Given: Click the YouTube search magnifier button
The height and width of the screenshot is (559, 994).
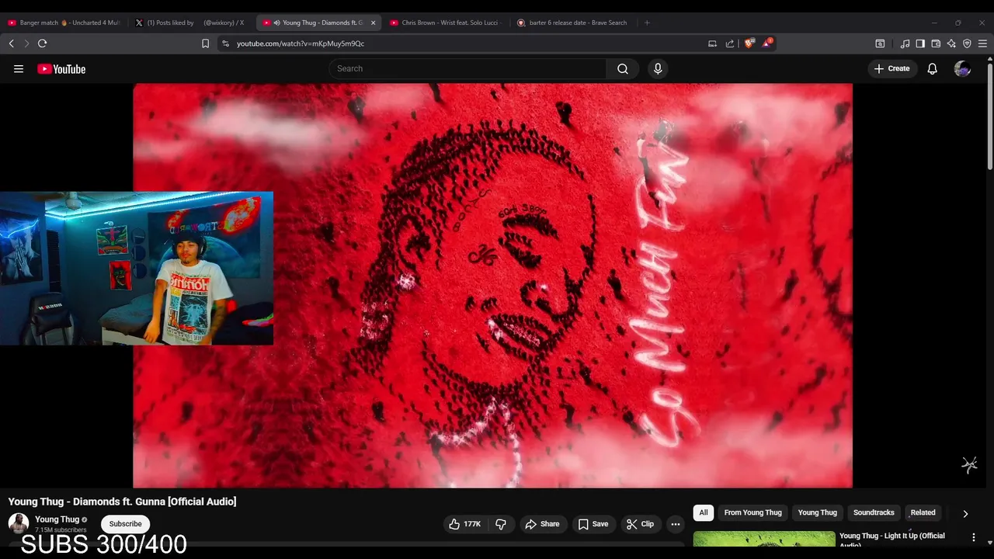Looking at the screenshot, I should tap(623, 68).
